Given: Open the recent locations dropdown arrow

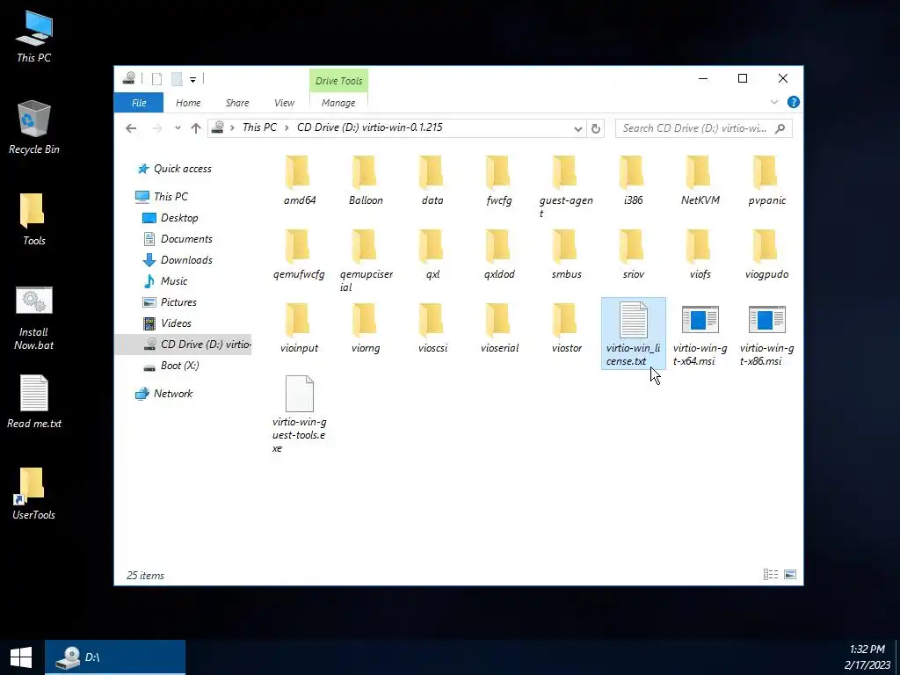Looking at the screenshot, I should [178, 128].
